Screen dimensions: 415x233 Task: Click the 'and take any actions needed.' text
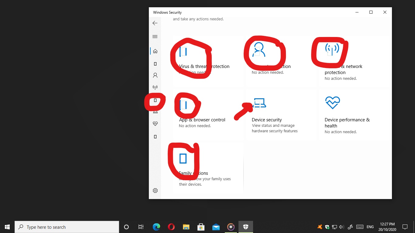(198, 19)
